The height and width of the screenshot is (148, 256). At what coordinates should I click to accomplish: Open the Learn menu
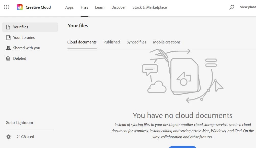[x=100, y=7]
